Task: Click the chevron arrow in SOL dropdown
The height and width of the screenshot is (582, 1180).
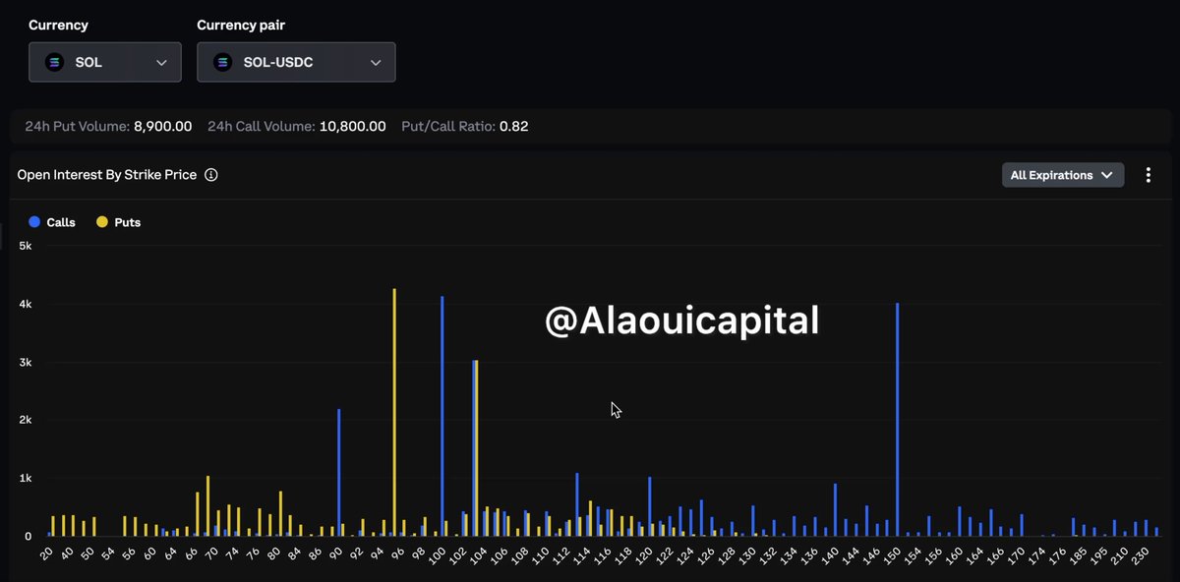Action: (161, 62)
